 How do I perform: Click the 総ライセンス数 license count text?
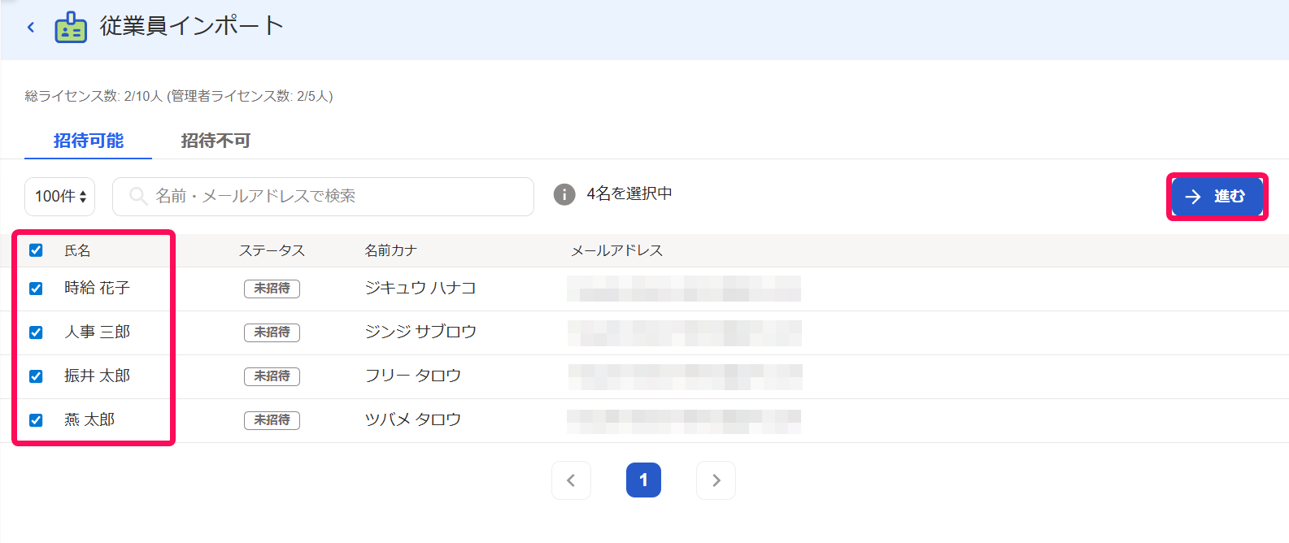coord(179,96)
